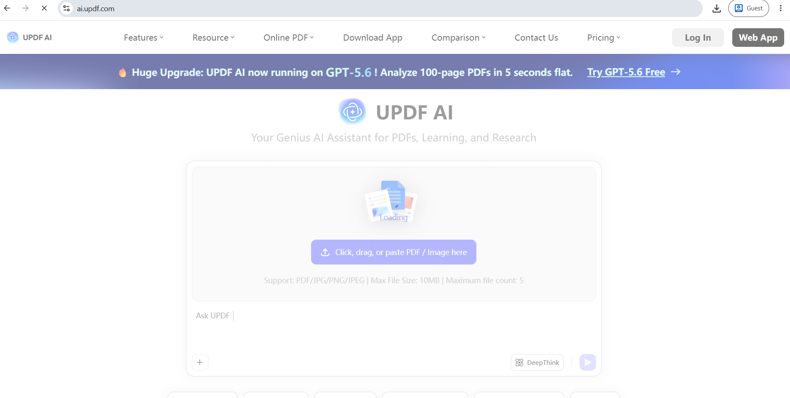Stop page loading with the X button
This screenshot has width=790, height=398.
pos(44,8)
